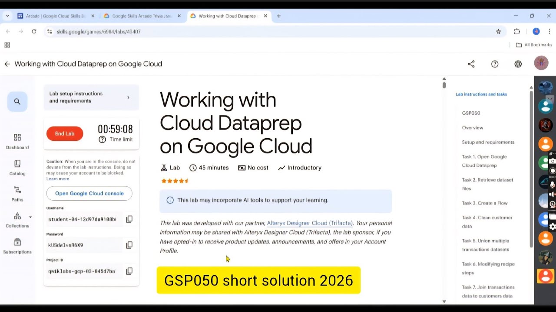Reload the page
Screen dimensions: 556x312
[34, 32]
